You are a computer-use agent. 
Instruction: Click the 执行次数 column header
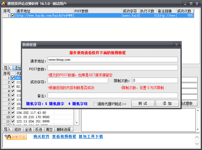148,11
